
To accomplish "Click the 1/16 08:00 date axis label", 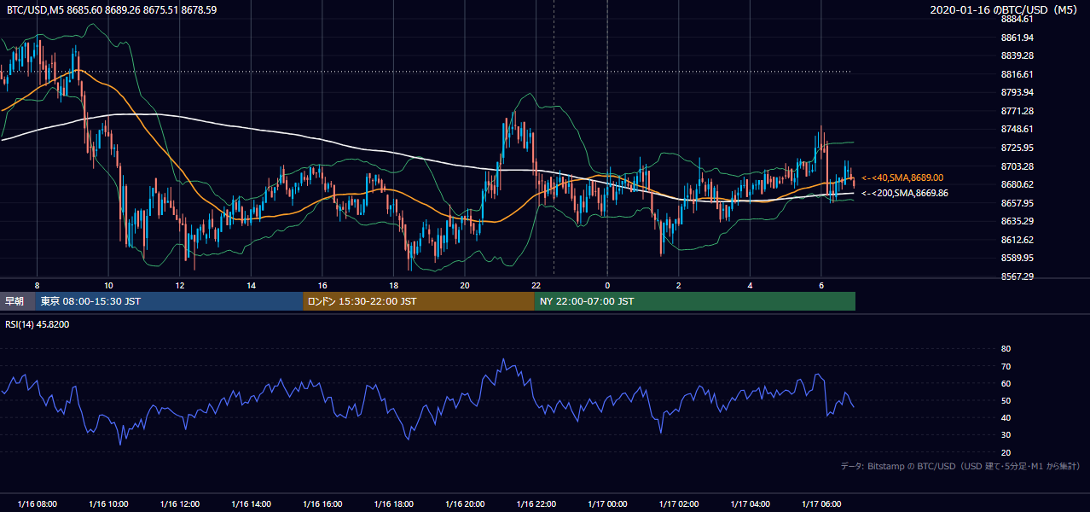I will pos(38,503).
